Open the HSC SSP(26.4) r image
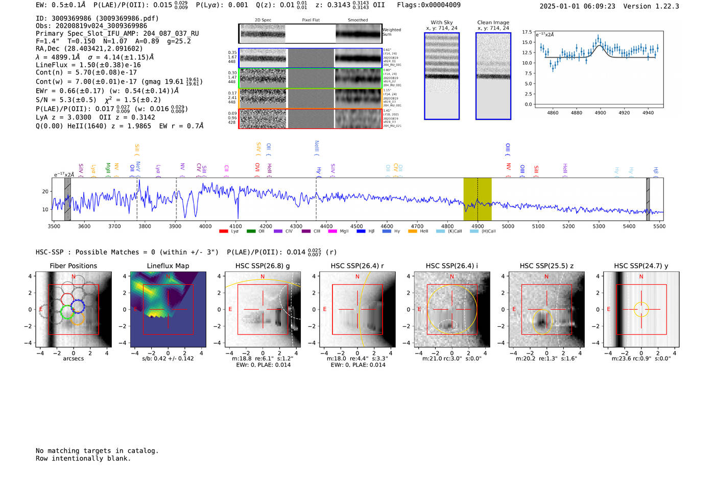The height and width of the screenshot is (486, 715). tap(357, 310)
